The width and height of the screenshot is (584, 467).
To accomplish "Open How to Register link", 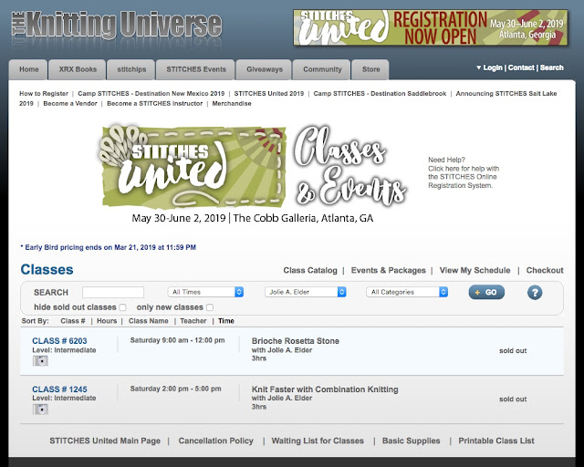I will (x=44, y=93).
